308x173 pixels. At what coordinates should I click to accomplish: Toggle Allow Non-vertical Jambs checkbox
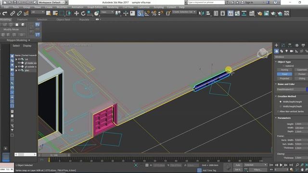[278, 111]
